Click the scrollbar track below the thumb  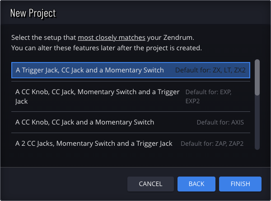pos(257,122)
